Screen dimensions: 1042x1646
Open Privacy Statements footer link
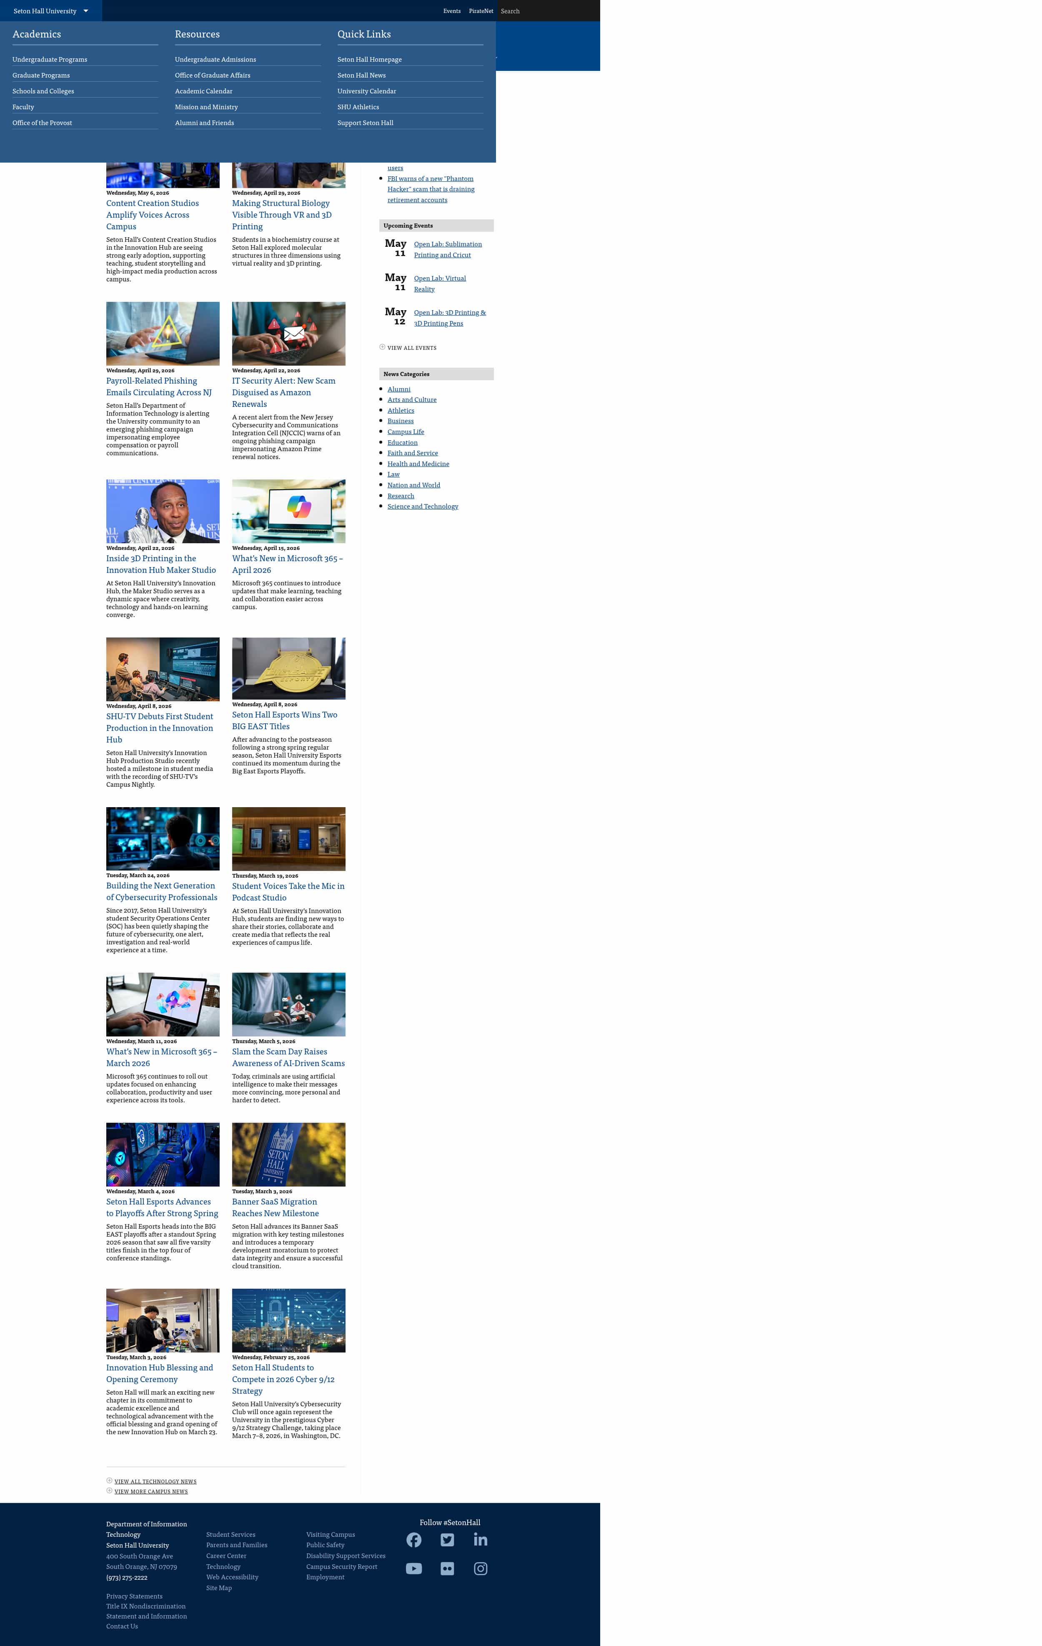pos(134,1596)
